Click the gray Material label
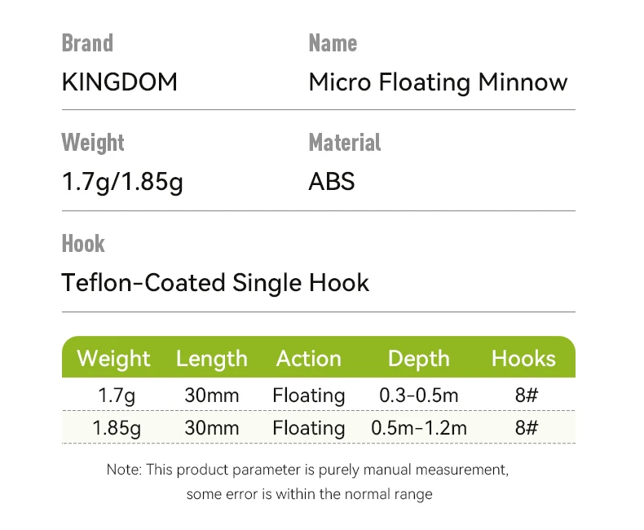This screenshot has width=644, height=530. 345,143
